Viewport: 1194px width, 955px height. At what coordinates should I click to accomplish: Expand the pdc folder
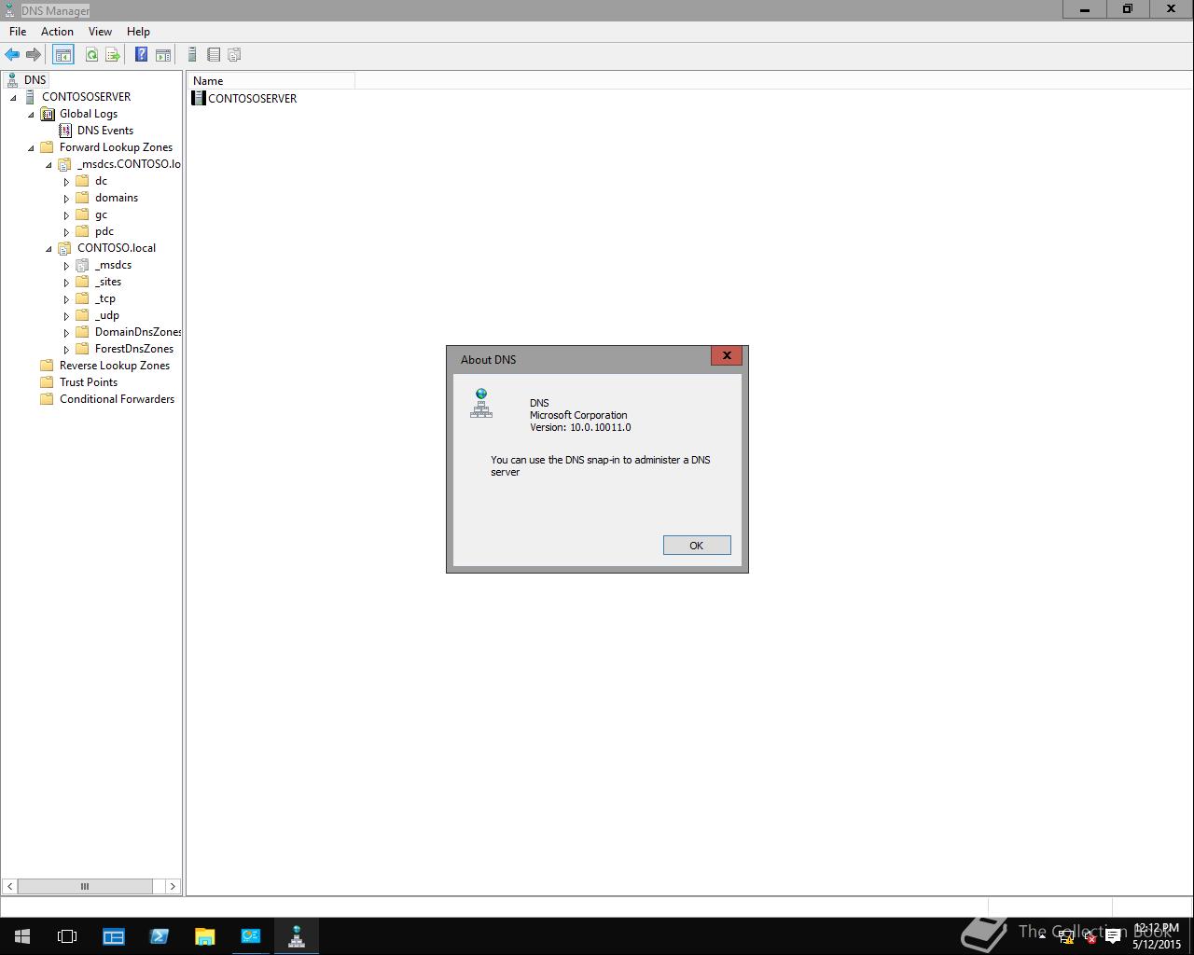66,231
